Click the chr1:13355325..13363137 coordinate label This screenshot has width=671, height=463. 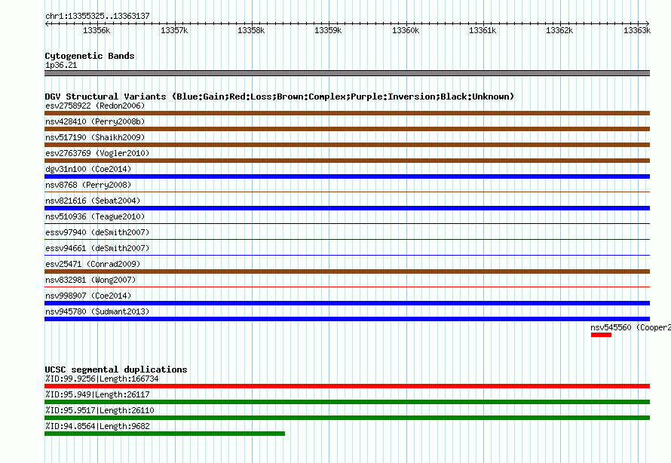(x=97, y=17)
